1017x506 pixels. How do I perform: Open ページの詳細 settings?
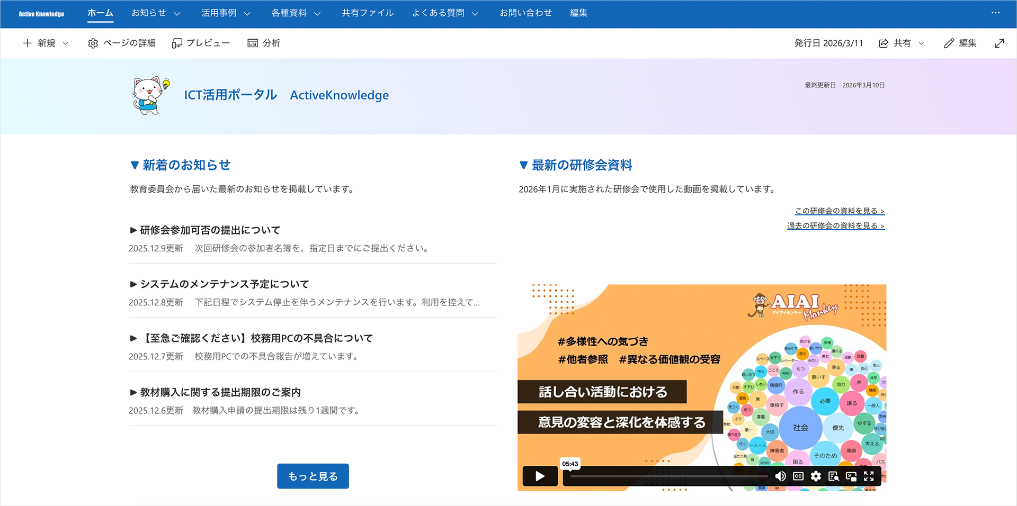coord(122,43)
